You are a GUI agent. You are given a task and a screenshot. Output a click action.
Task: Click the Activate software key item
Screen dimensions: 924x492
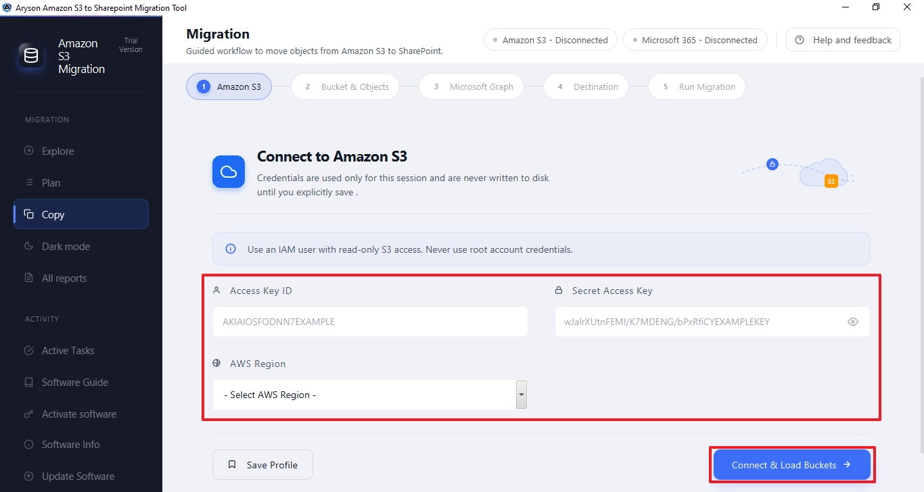tap(81, 414)
